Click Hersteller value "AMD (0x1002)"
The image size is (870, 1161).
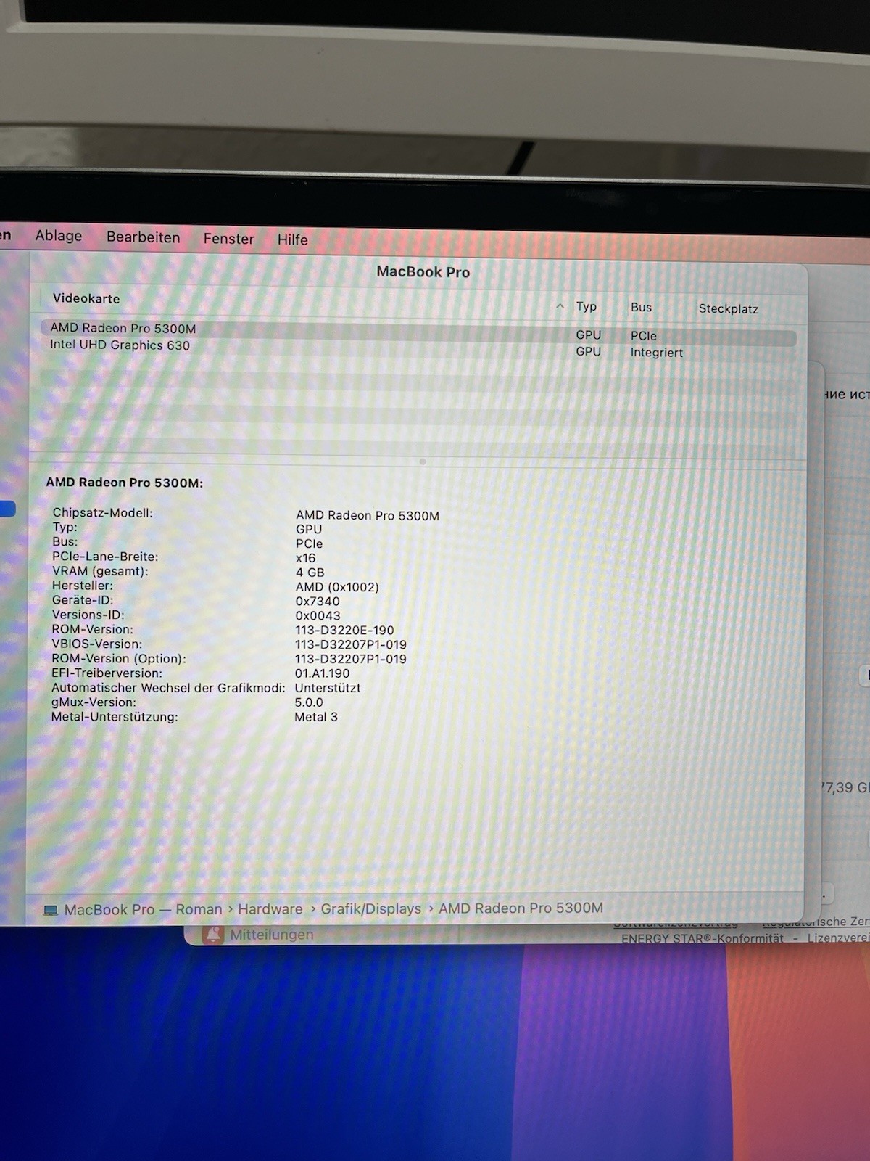click(336, 587)
